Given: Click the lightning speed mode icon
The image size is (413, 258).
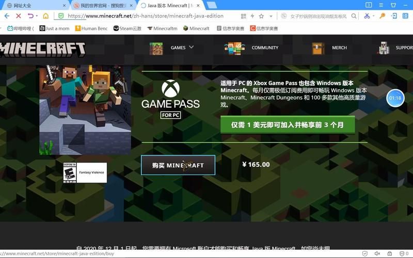Looking at the screenshot, I should (x=252, y=17).
